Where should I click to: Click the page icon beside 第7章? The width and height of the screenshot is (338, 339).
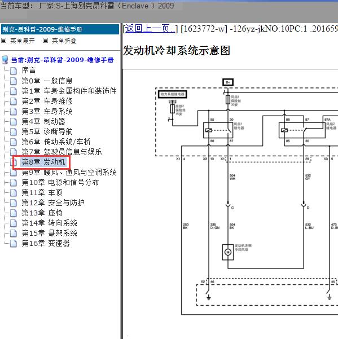14,152
